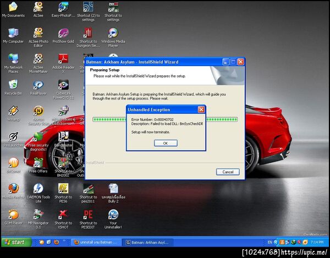330x258 pixels.
Task: Switch to Batman: Arkham Asylum taskbar button
Action: pos(148,243)
